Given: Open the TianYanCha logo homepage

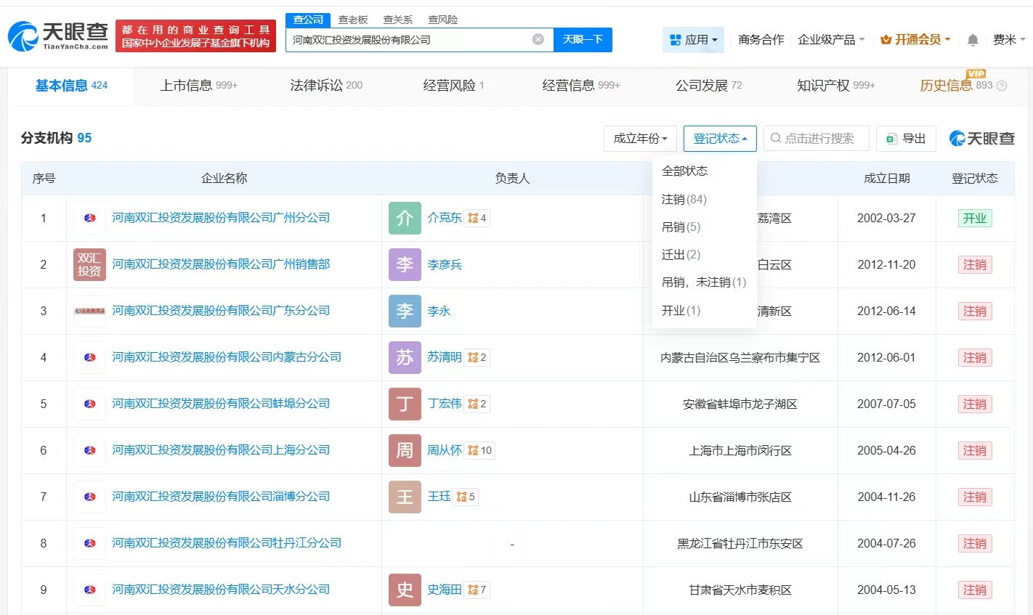Looking at the screenshot, I should 58,36.
